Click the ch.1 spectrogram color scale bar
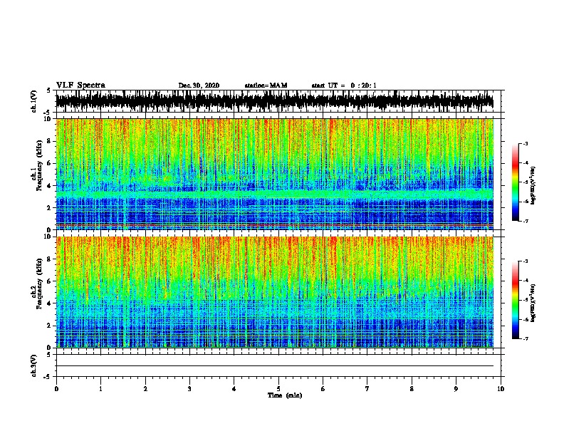564x436 pixels. pyautogui.click(x=516, y=182)
